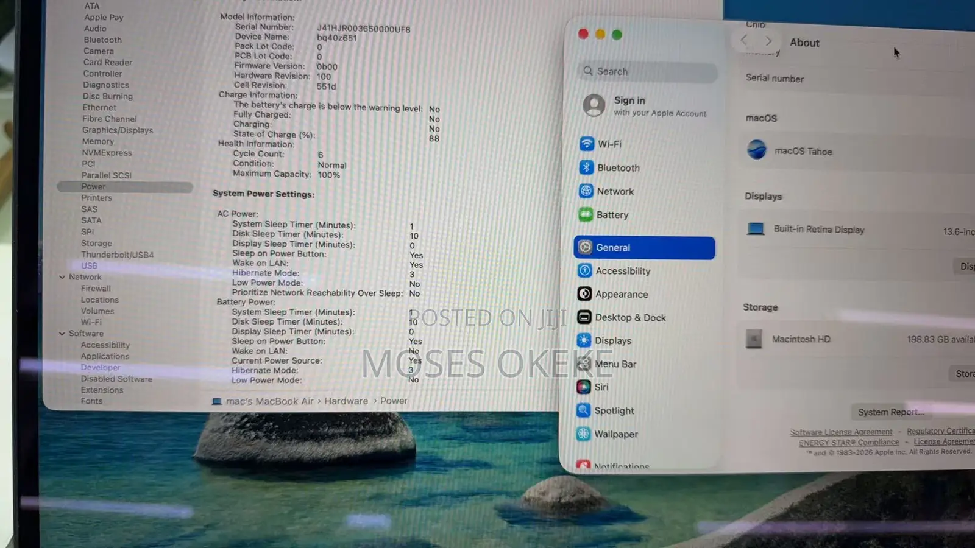Open Accessibility settings icon

(585, 270)
